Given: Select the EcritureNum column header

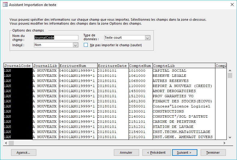Looking at the screenshot, I should tap(78, 66).
